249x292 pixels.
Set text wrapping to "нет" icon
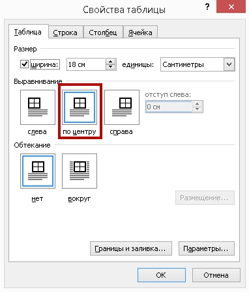click(38, 171)
